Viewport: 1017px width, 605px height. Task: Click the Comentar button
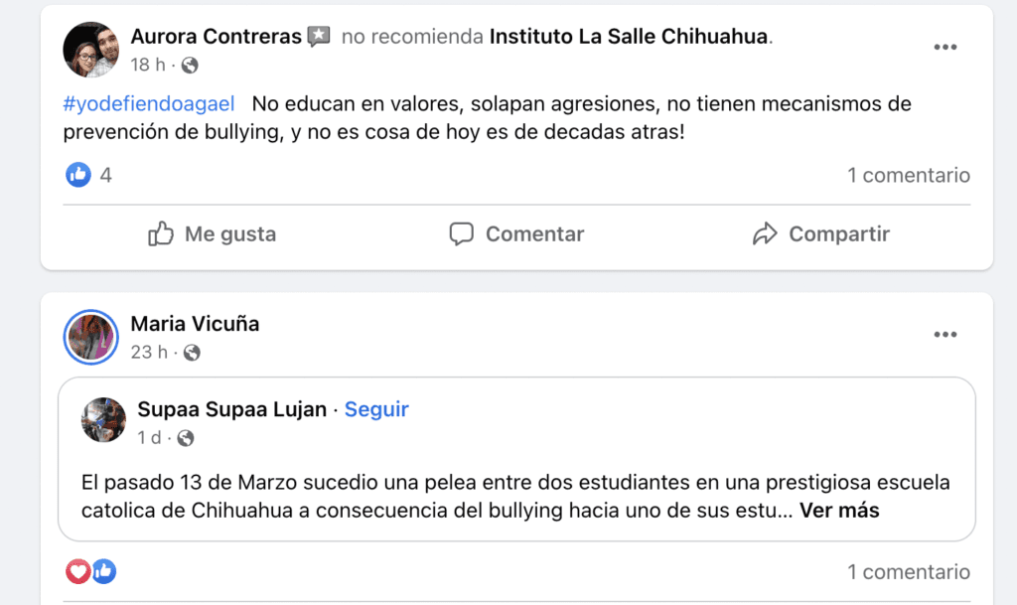pyautogui.click(x=516, y=234)
